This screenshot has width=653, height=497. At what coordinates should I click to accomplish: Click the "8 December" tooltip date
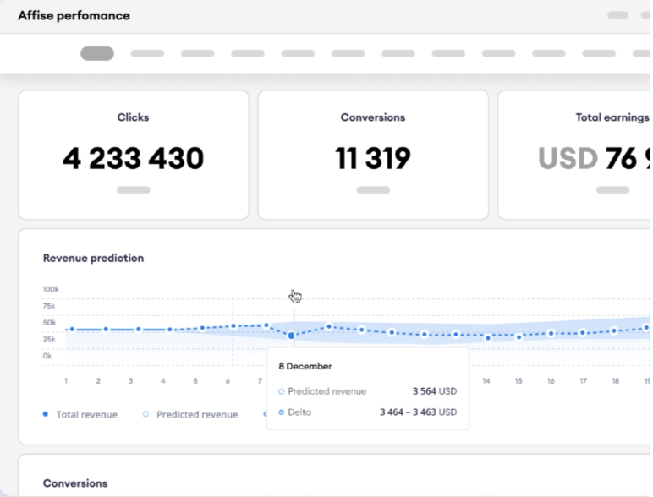click(305, 366)
